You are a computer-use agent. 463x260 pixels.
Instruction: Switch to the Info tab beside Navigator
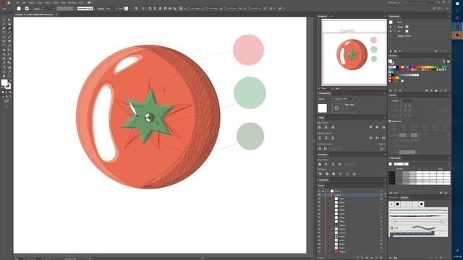(331, 16)
